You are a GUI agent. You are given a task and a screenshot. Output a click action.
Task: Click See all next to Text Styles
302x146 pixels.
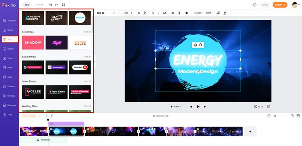point(88,32)
